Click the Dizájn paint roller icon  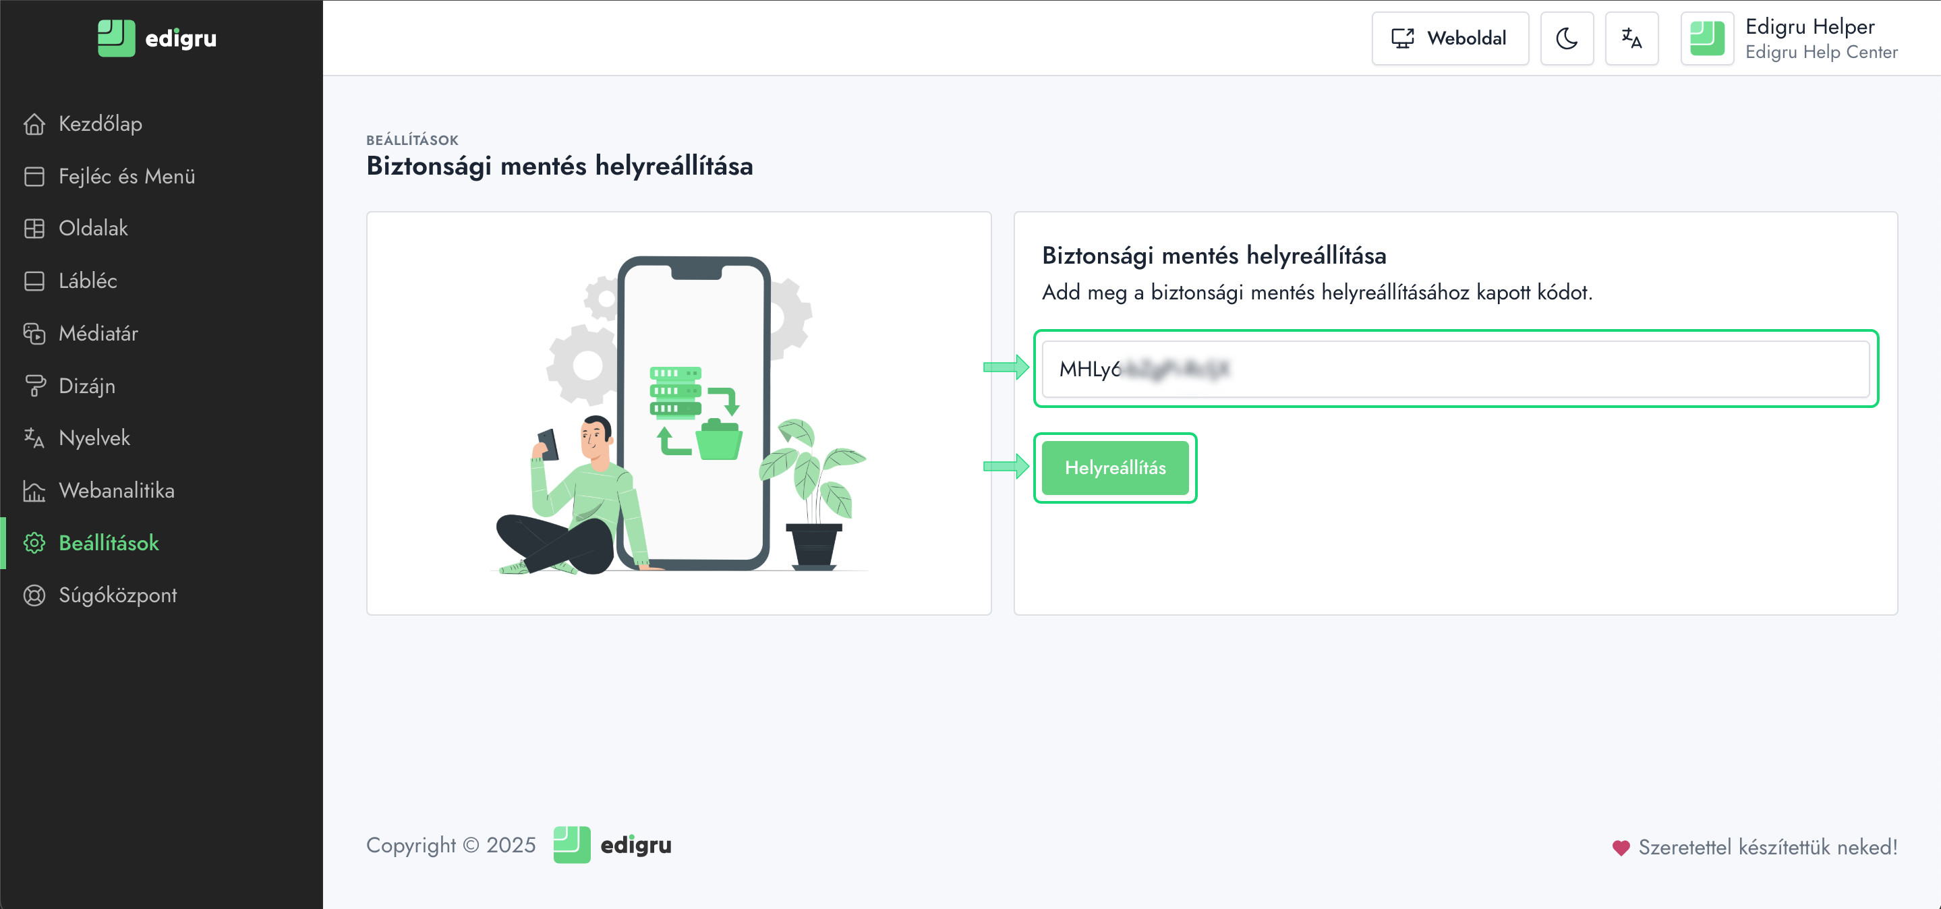[34, 386]
